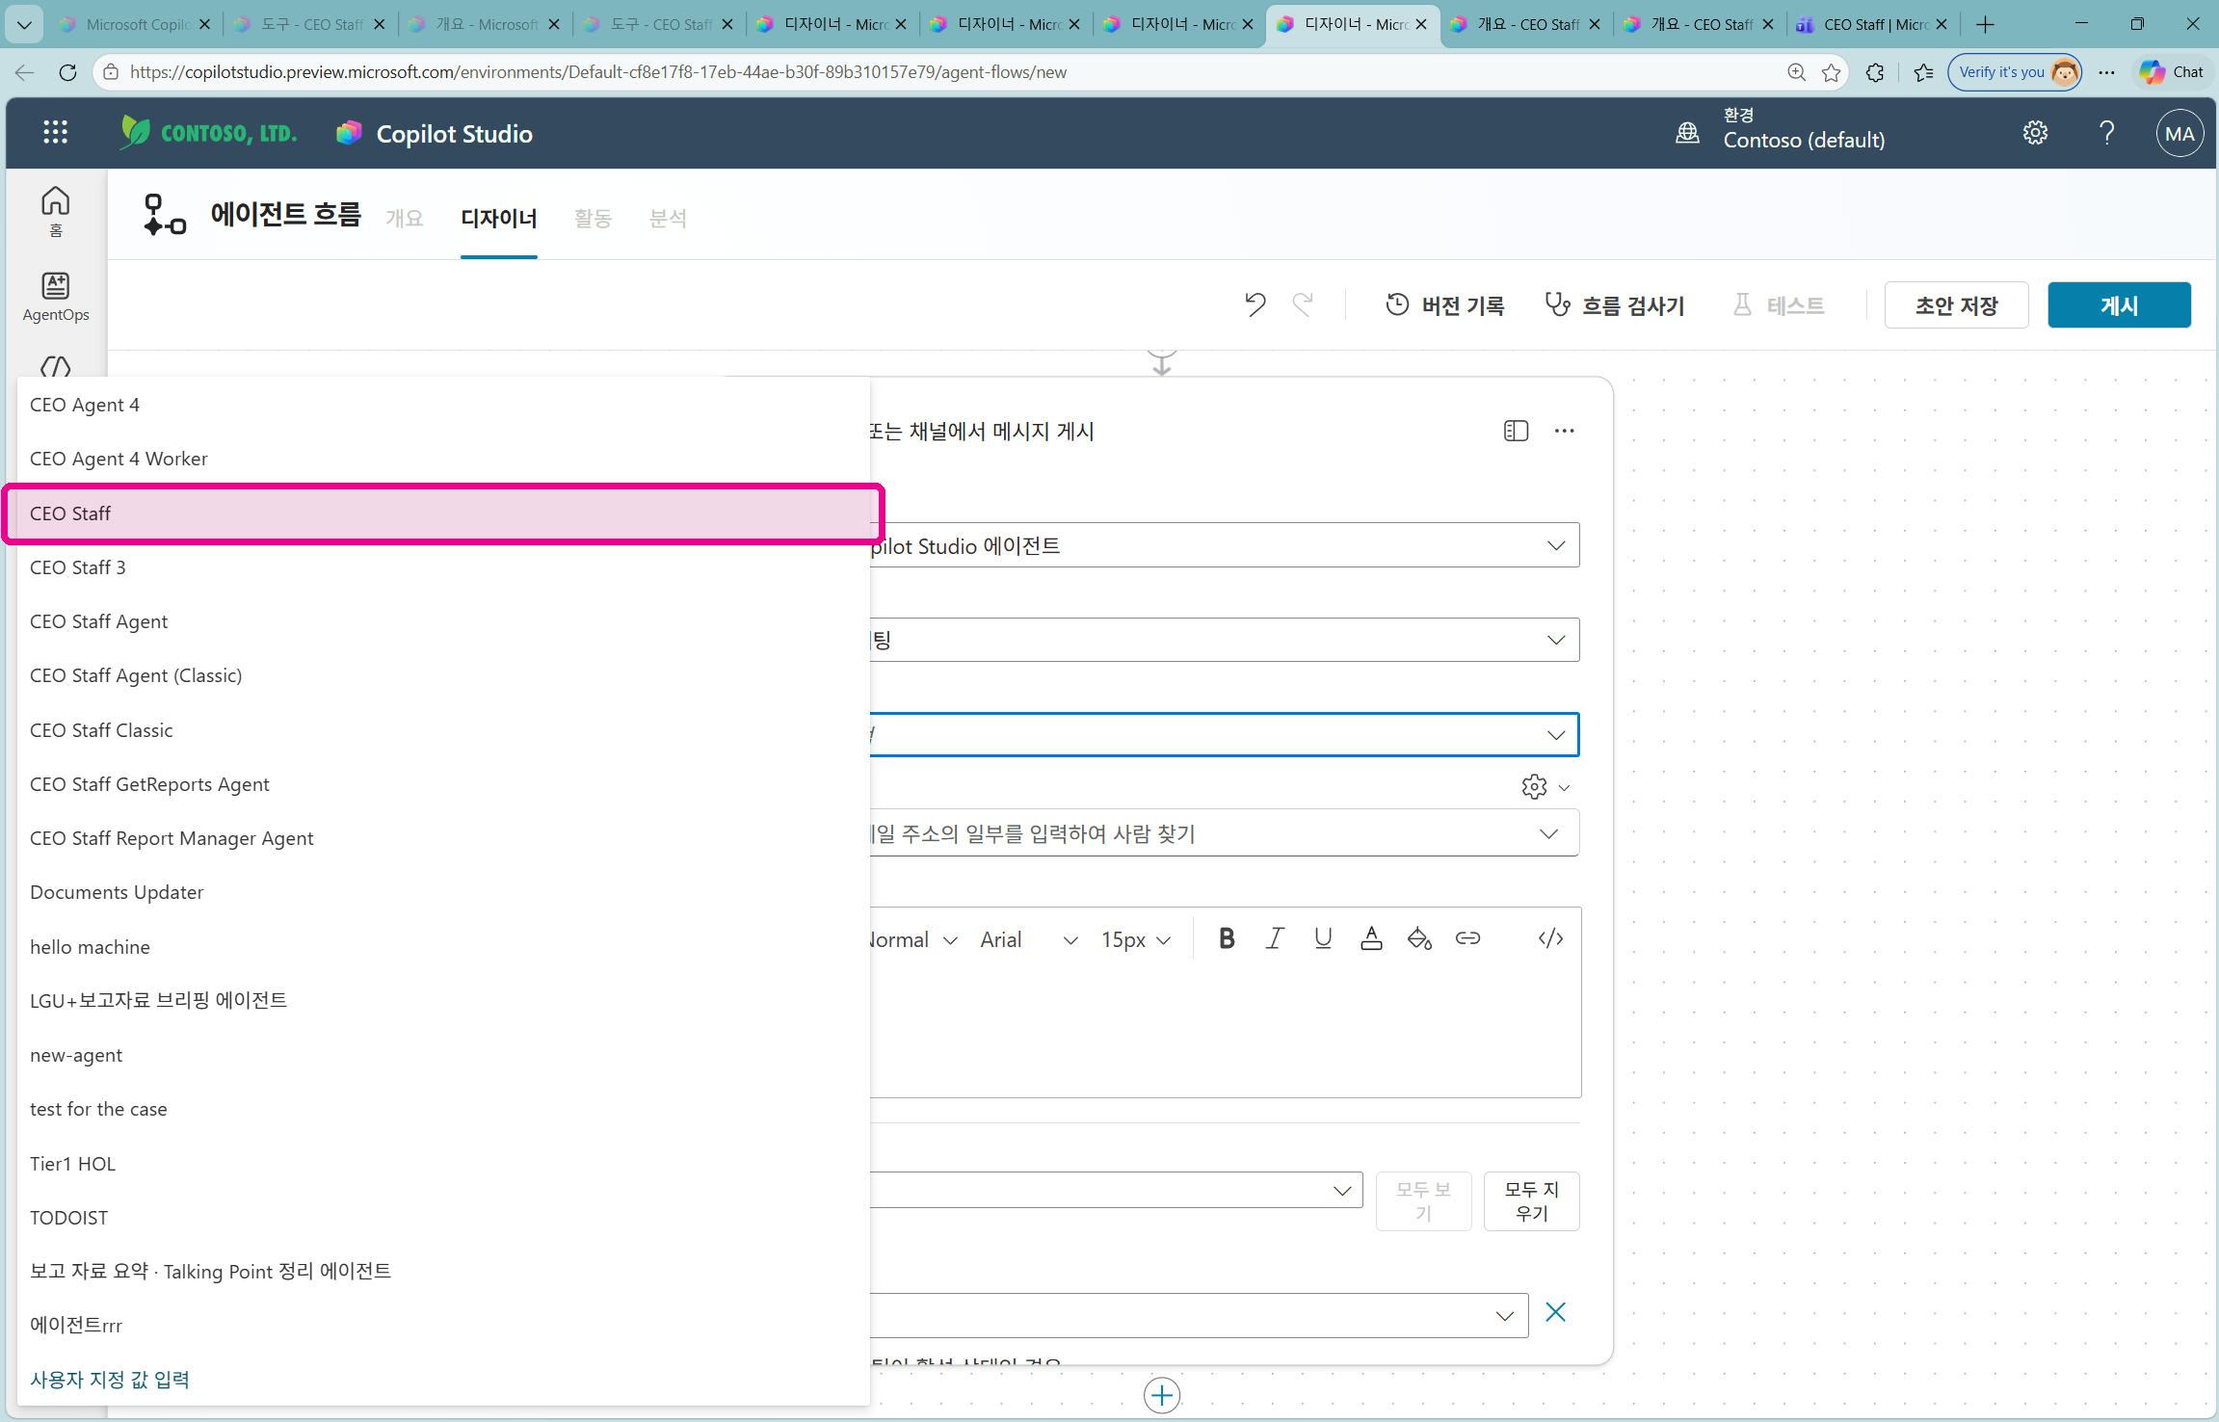Select CEO Staff Agent (Classic) option
This screenshot has width=2219, height=1422.
(x=443, y=675)
